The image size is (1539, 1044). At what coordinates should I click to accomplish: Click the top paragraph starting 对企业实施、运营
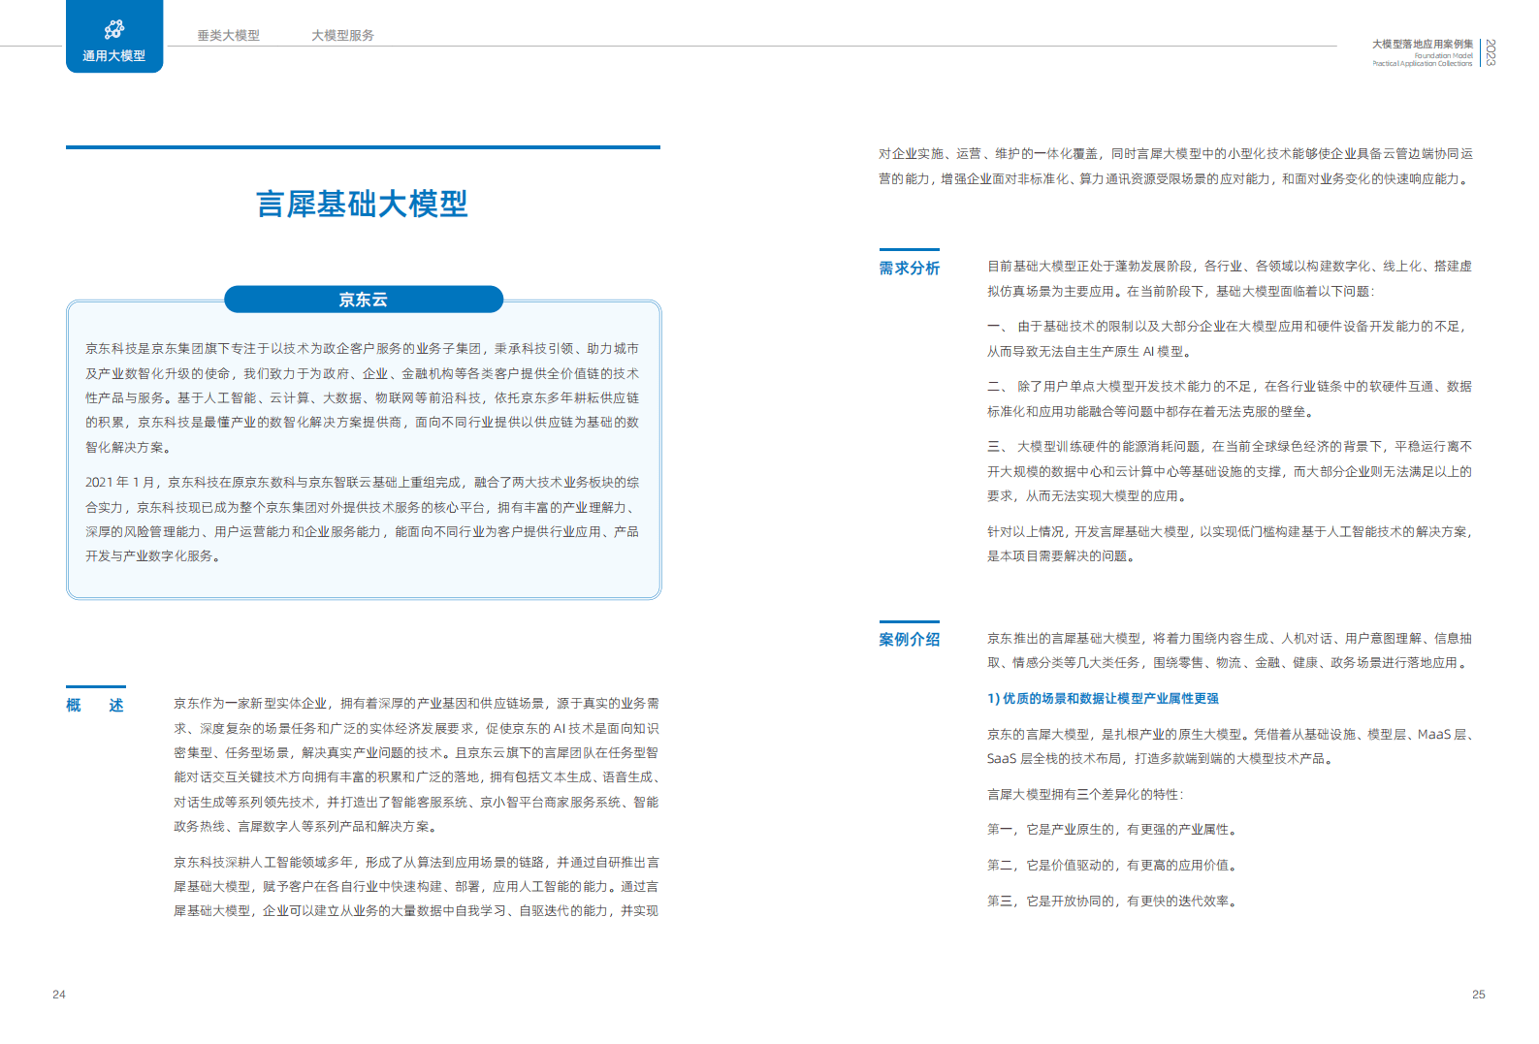pyautogui.click(x=1175, y=167)
